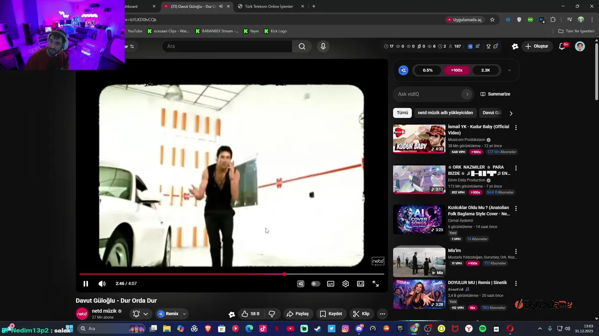Open BARANBEX Stream bookmark

pyautogui.click(x=217, y=31)
